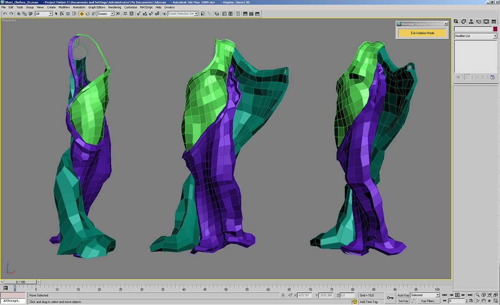Image resolution: width=500 pixels, height=305 pixels.
Task: Open the Hierarchy command panel tab
Action: [x=471, y=22]
